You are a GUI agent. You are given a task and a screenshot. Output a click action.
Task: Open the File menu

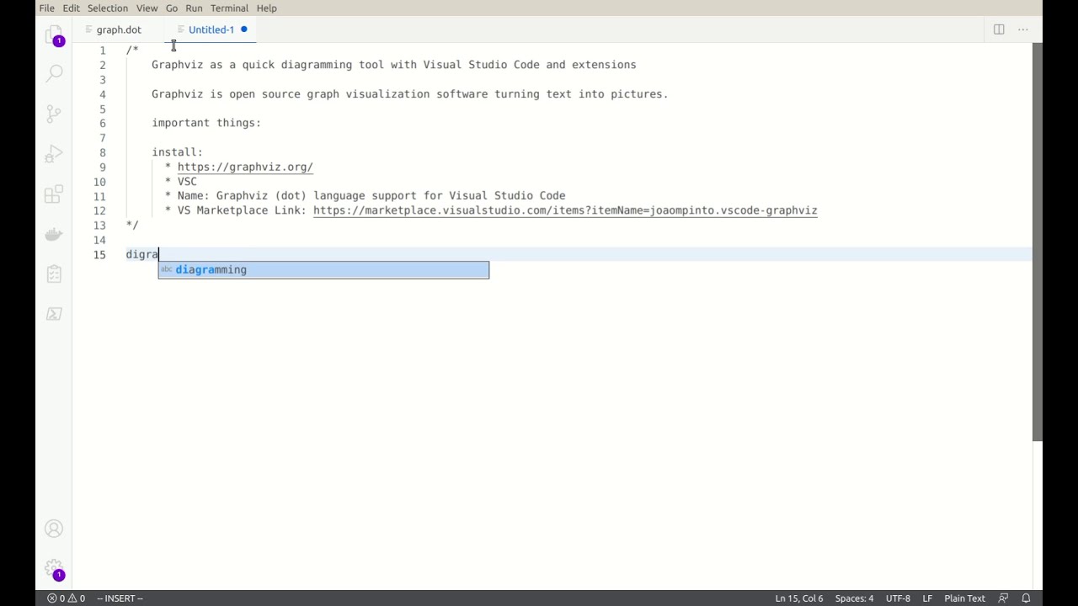(46, 8)
